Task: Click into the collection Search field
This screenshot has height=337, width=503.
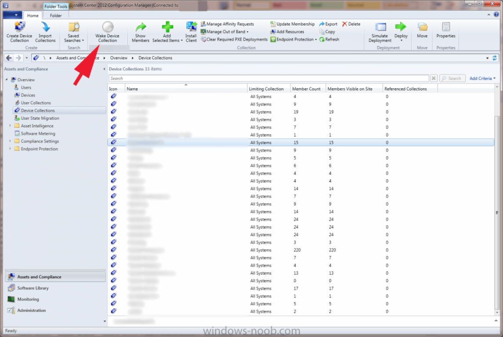Action: point(268,79)
